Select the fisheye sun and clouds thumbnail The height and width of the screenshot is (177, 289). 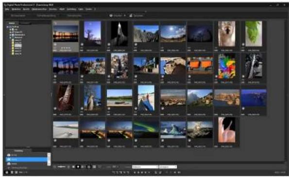pos(173,33)
